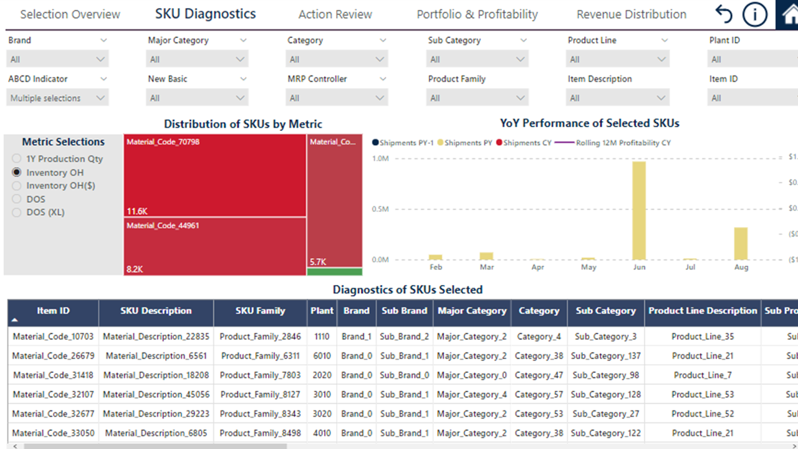Click Shipments PY-1 legend marker
This screenshot has width=798, height=449.
(x=375, y=143)
